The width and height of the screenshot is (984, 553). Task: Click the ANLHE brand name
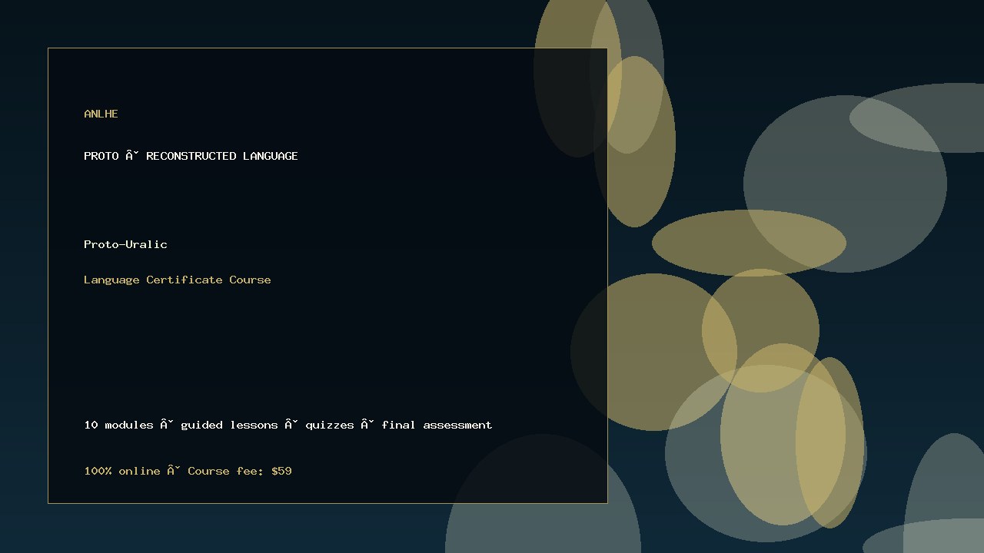(101, 114)
